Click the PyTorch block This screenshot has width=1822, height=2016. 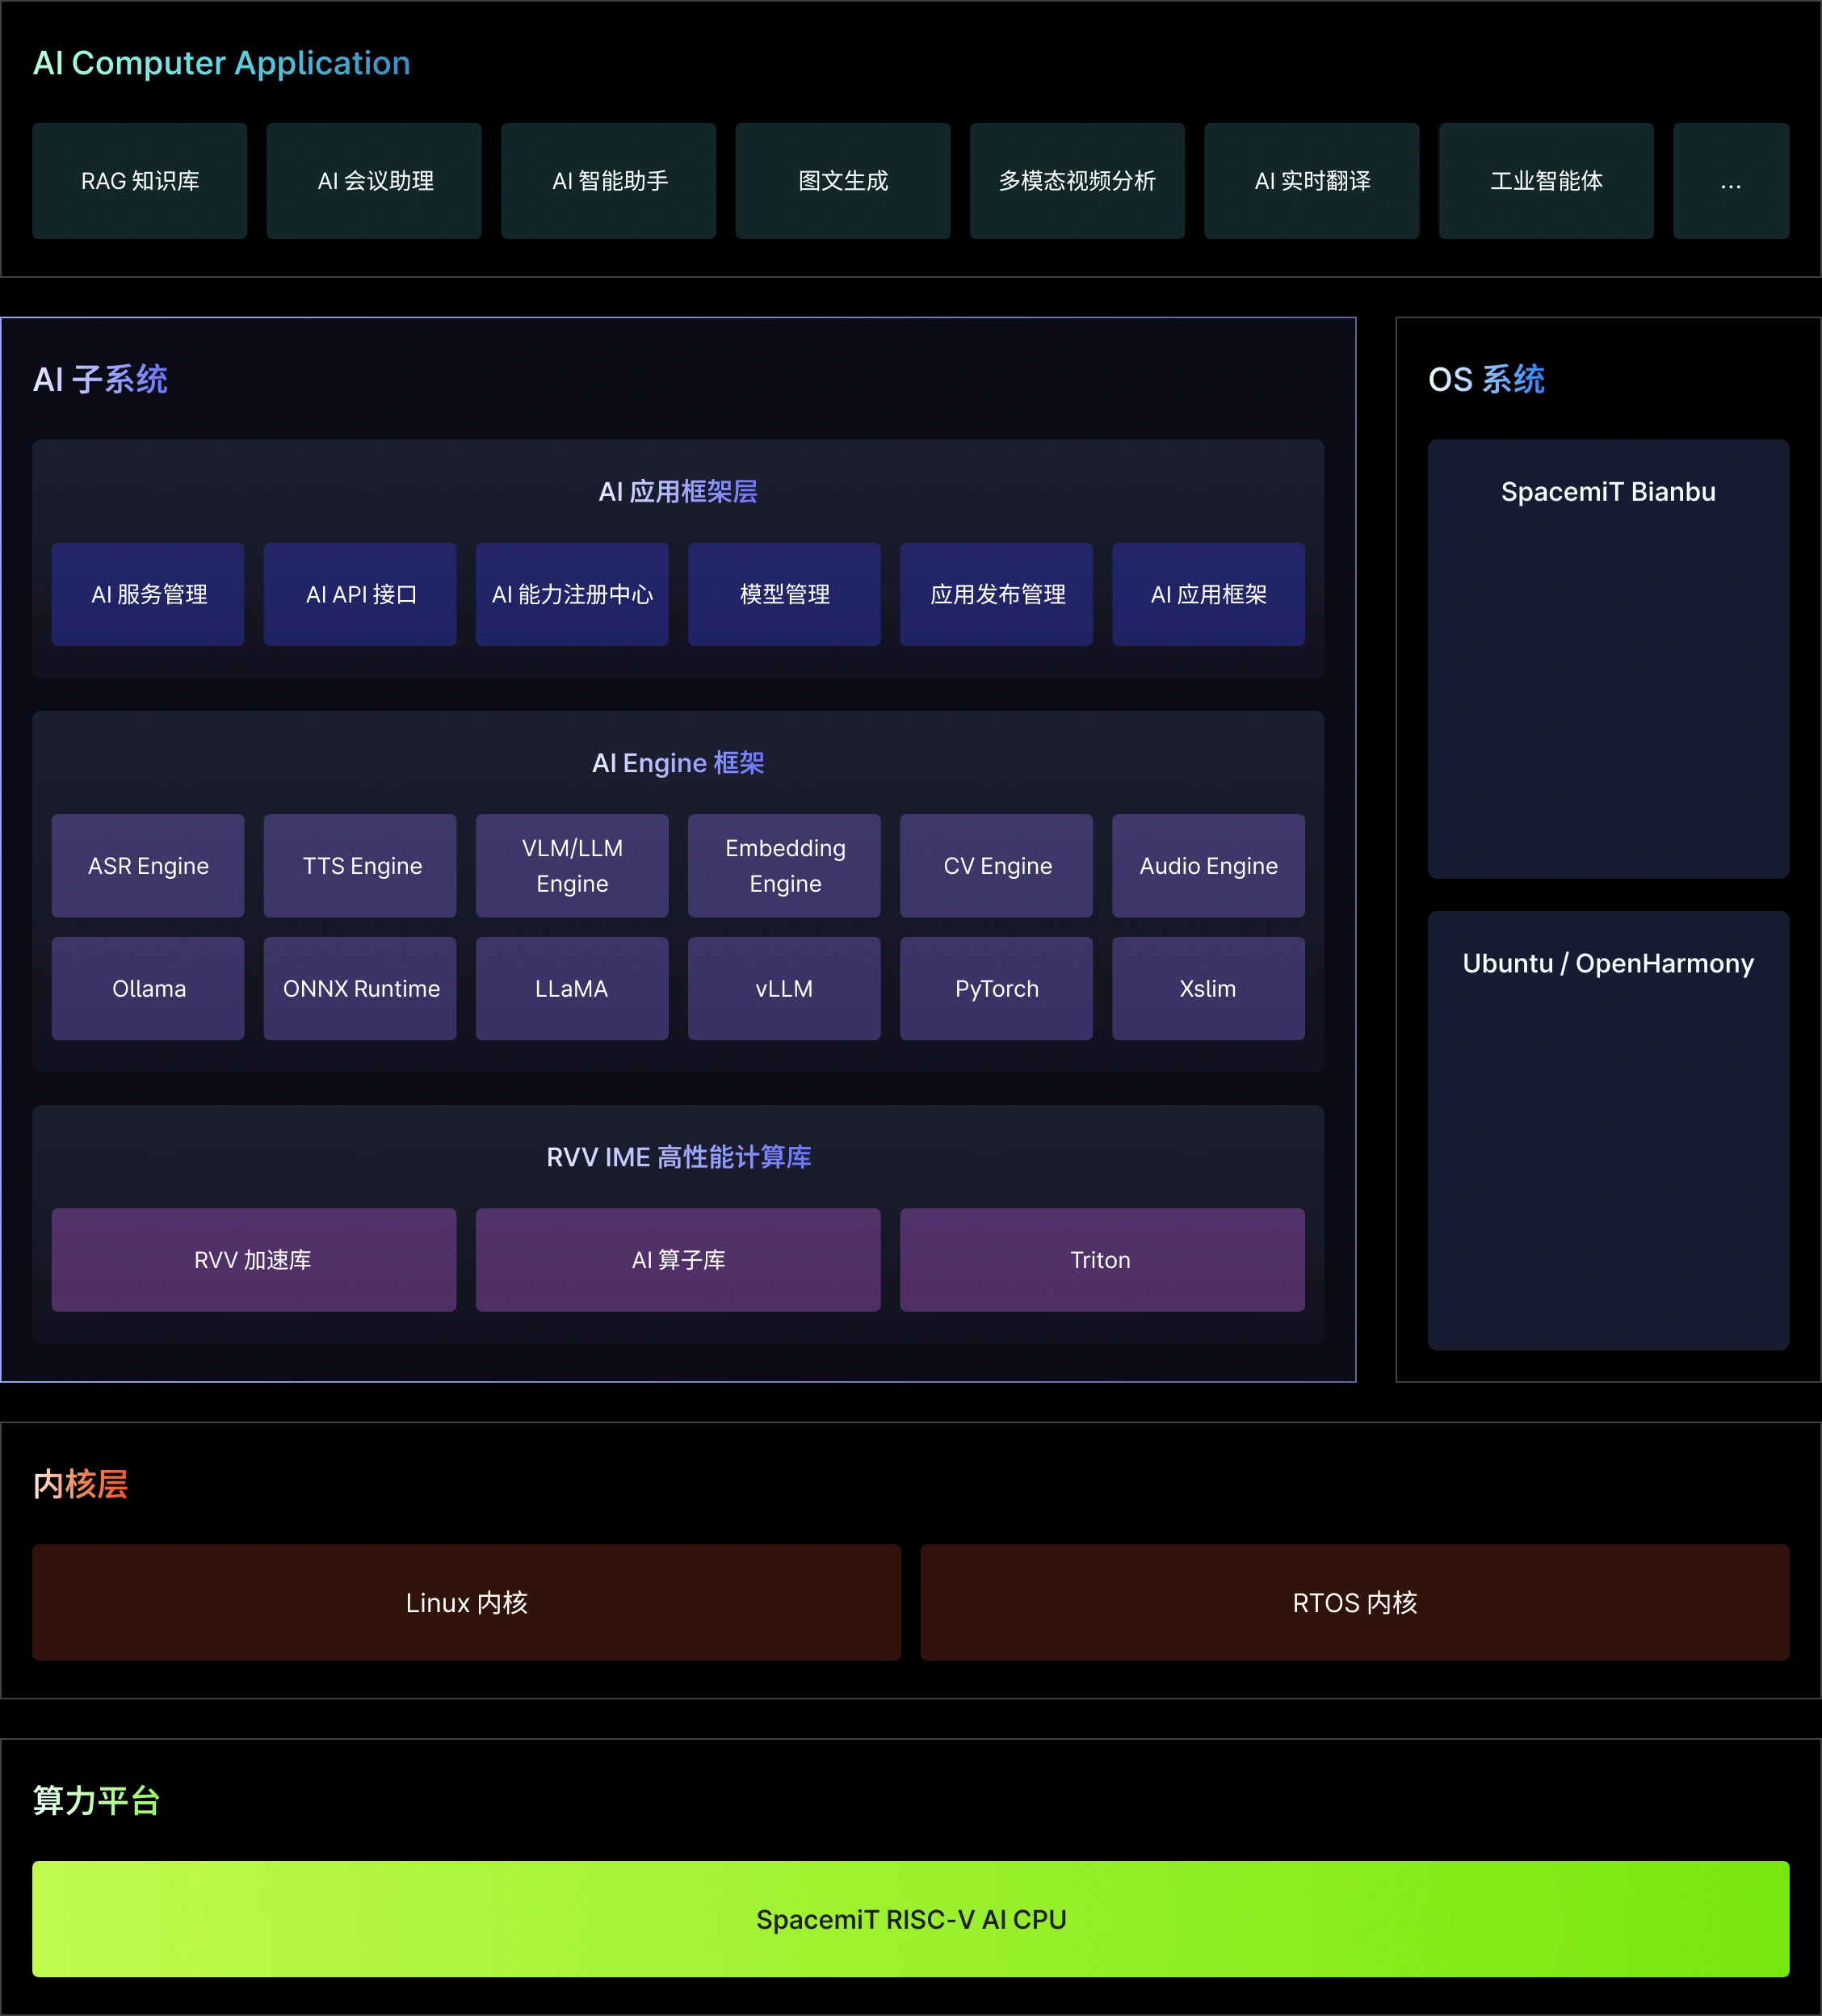pos(996,989)
